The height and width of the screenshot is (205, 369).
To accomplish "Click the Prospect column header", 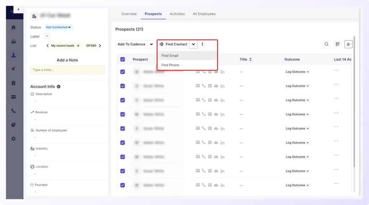I will point(140,60).
